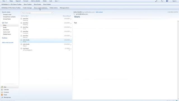Viewport: 179px width, 101px height.
Task: Click Show Events button
Action: pyautogui.click(x=37, y=4)
